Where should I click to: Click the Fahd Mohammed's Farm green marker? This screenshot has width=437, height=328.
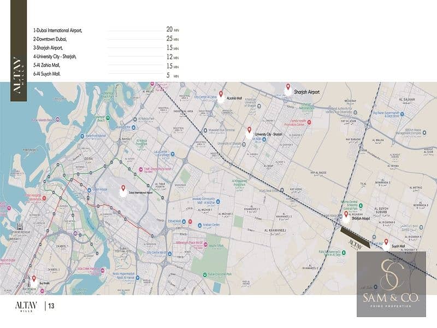pyautogui.click(x=344, y=253)
